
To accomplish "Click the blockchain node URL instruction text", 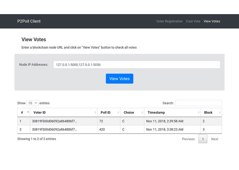I will 79,47.
